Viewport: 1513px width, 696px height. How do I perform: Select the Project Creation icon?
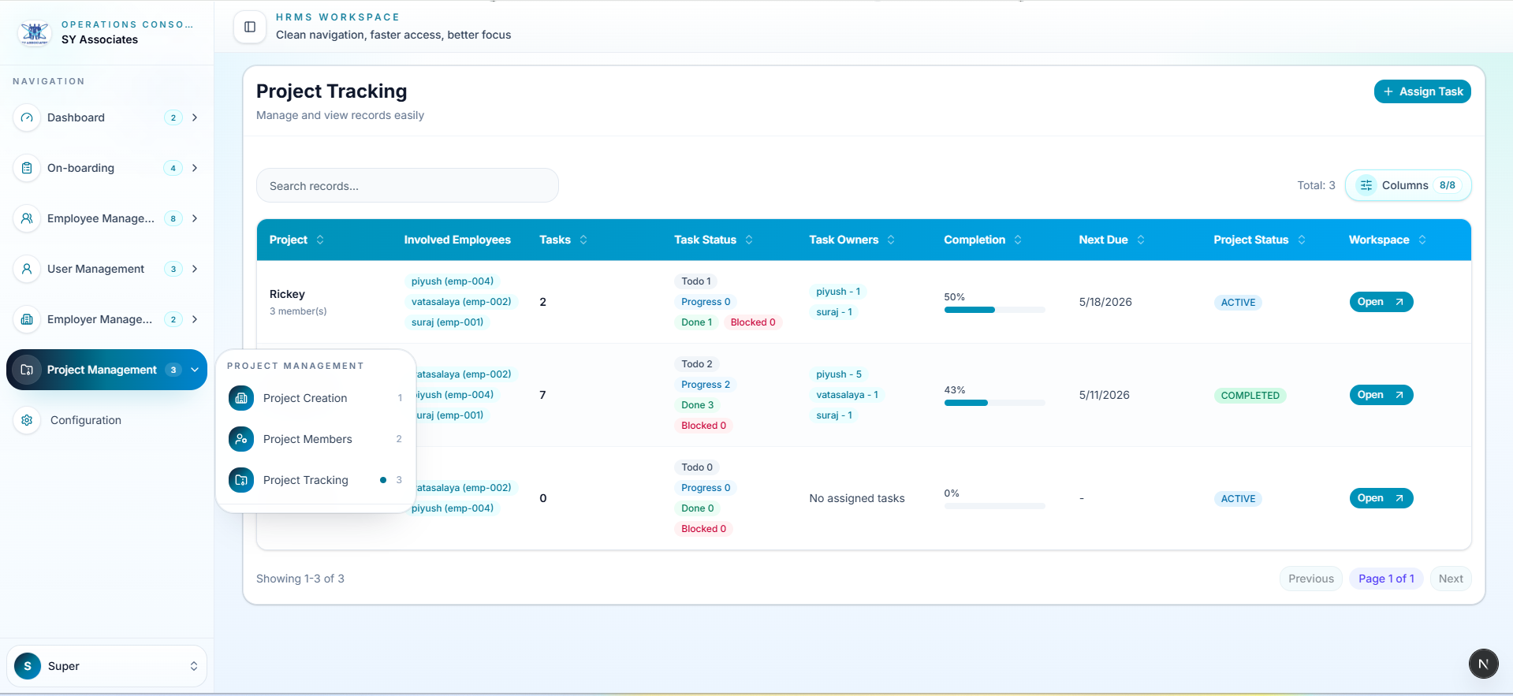(241, 398)
